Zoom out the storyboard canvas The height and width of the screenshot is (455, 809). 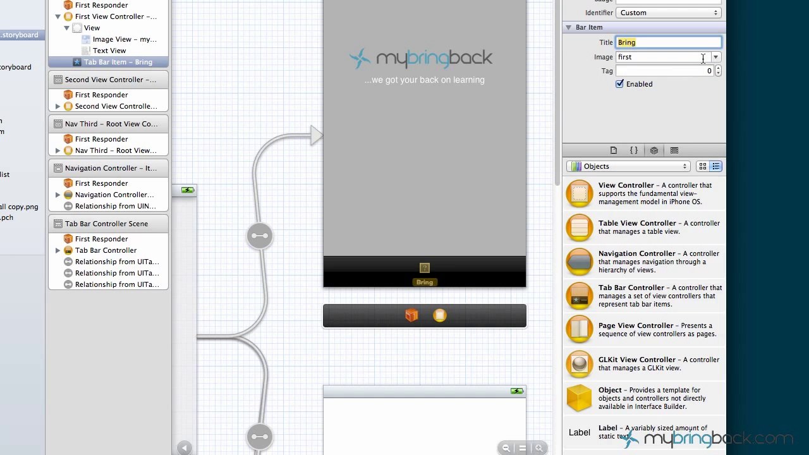506,448
